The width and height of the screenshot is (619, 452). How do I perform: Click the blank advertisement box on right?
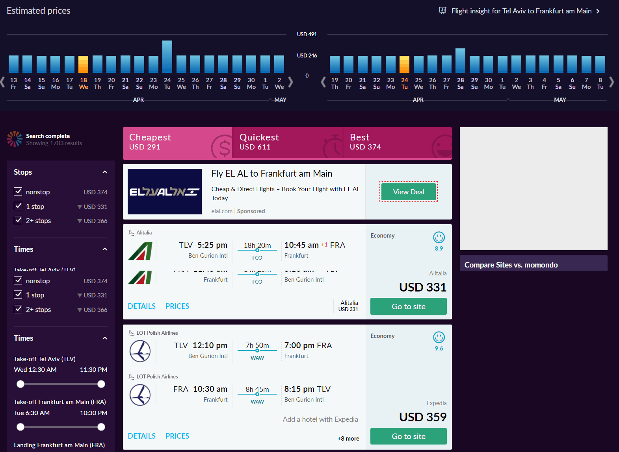533,188
